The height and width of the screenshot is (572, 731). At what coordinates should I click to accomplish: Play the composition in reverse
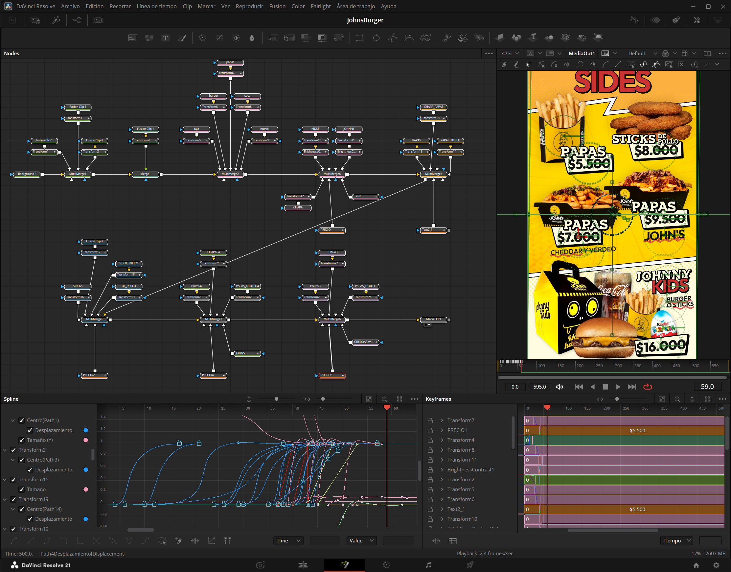[592, 387]
